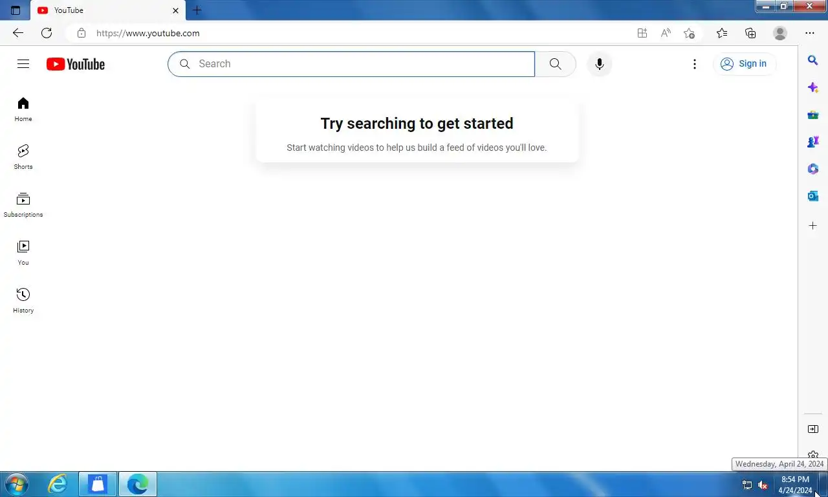828x497 pixels.
Task: Open the Favorites list
Action: pos(722,33)
